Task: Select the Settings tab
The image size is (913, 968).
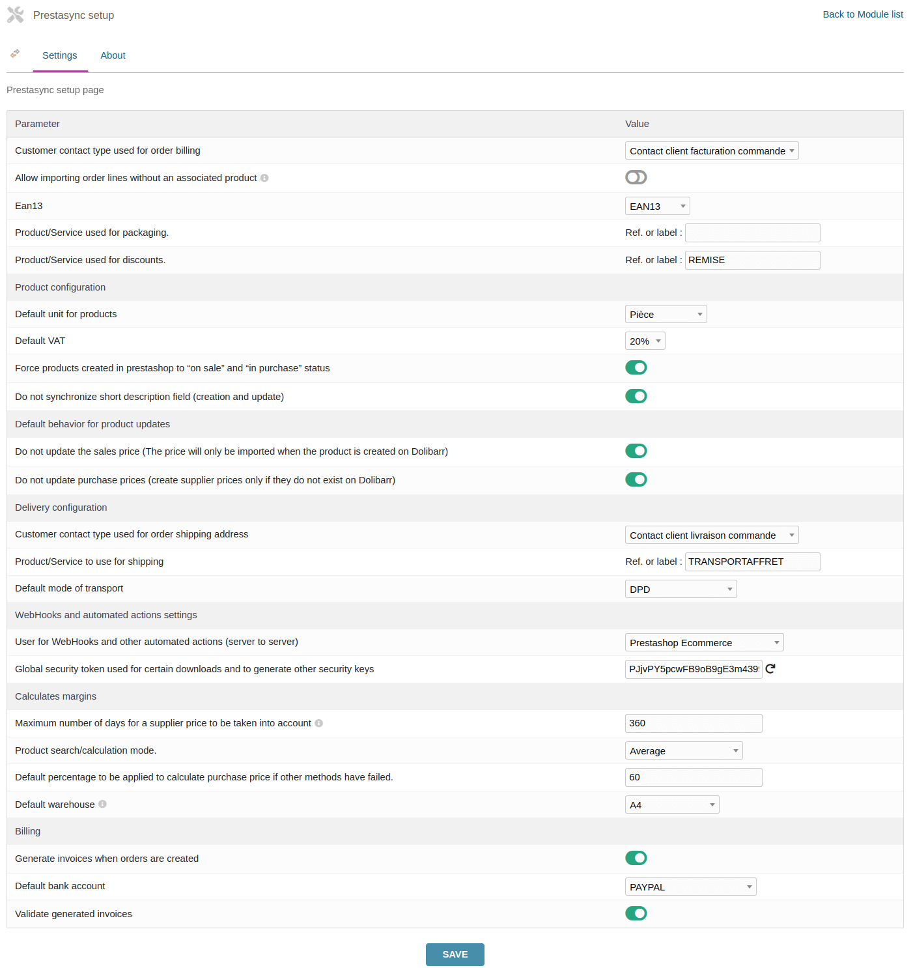Action: [x=60, y=55]
